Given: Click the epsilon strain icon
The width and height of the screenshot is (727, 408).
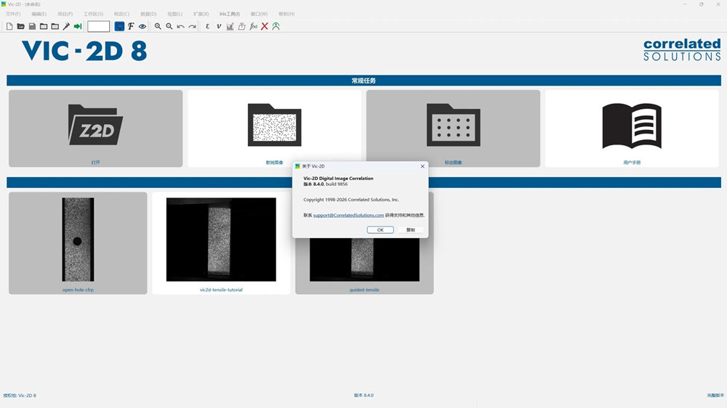Looking at the screenshot, I should point(208,26).
